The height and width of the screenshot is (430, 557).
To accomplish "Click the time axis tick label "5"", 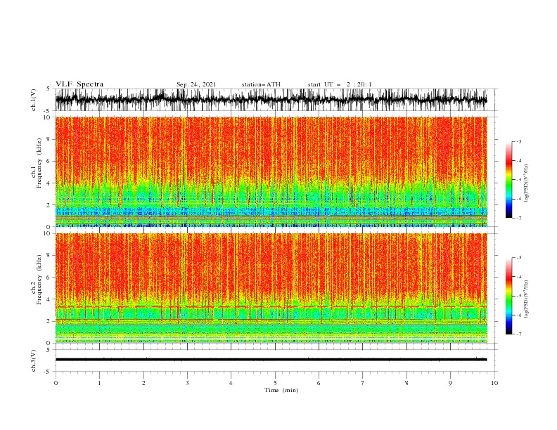I will (275, 383).
